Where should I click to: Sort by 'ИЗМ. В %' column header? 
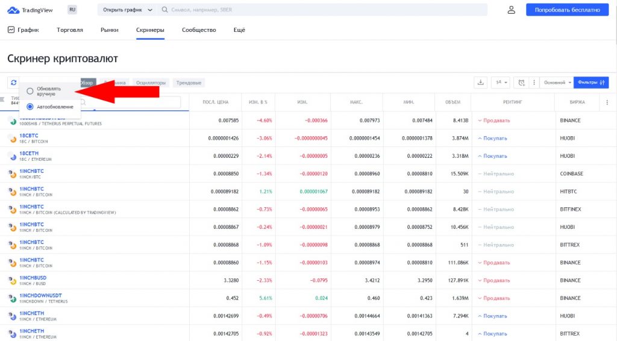[x=258, y=102]
